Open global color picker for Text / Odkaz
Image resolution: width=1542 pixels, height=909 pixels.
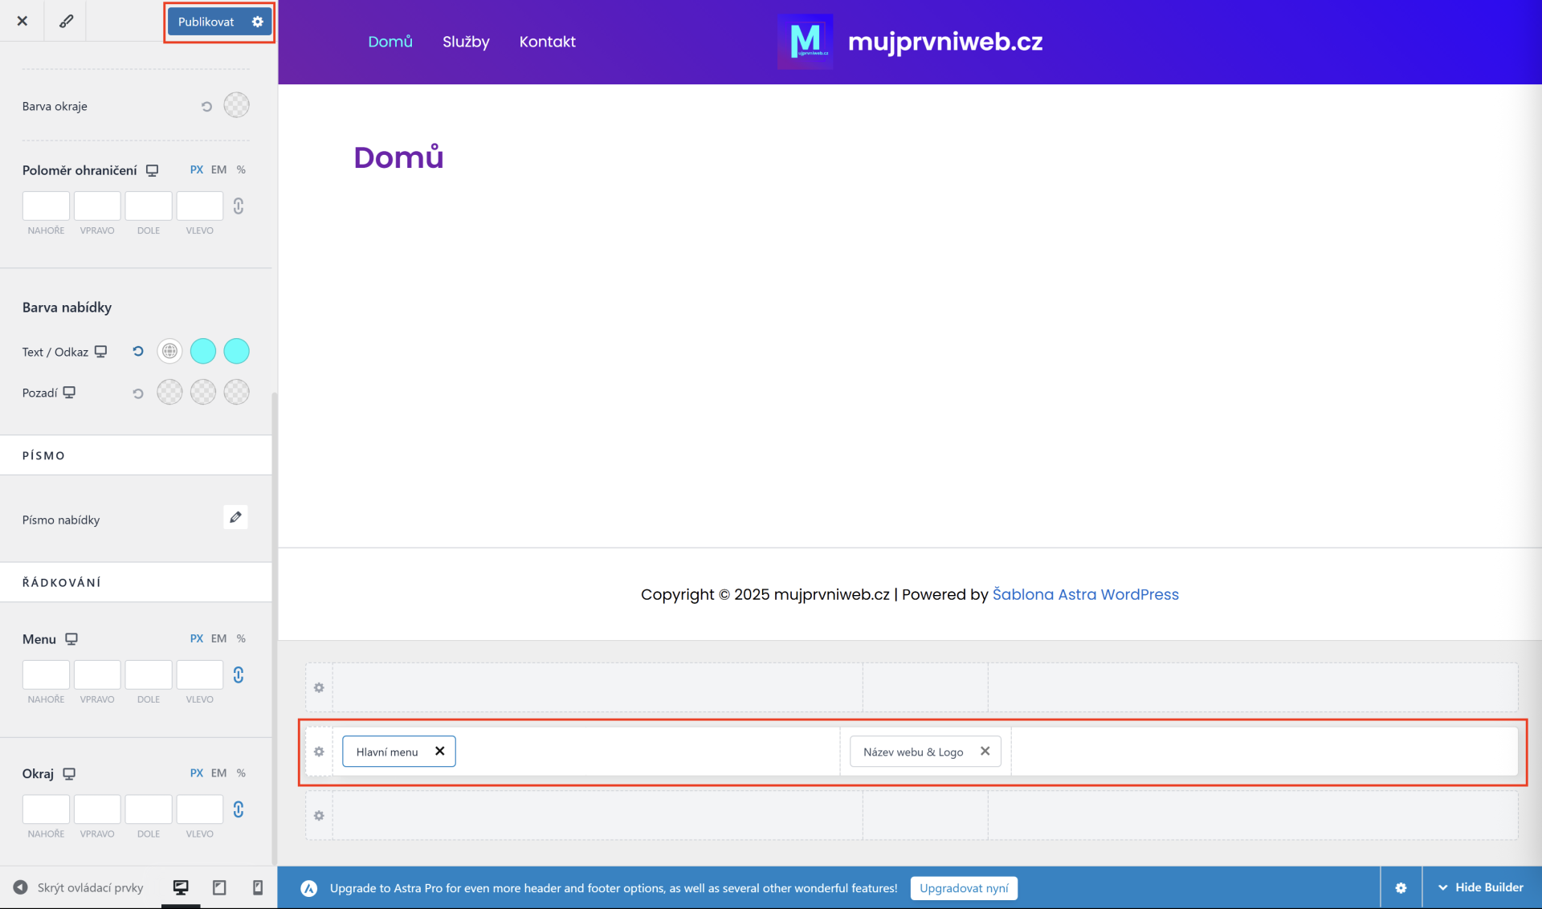[x=169, y=351]
